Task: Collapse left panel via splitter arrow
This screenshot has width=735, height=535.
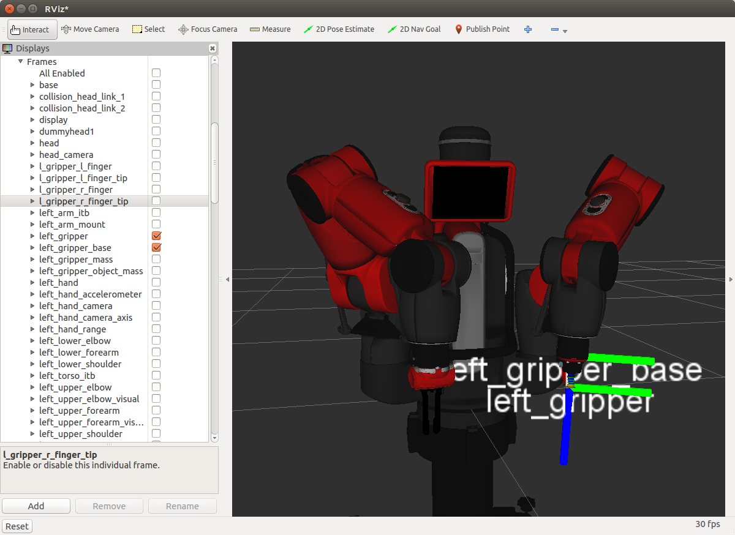Action: click(x=228, y=279)
